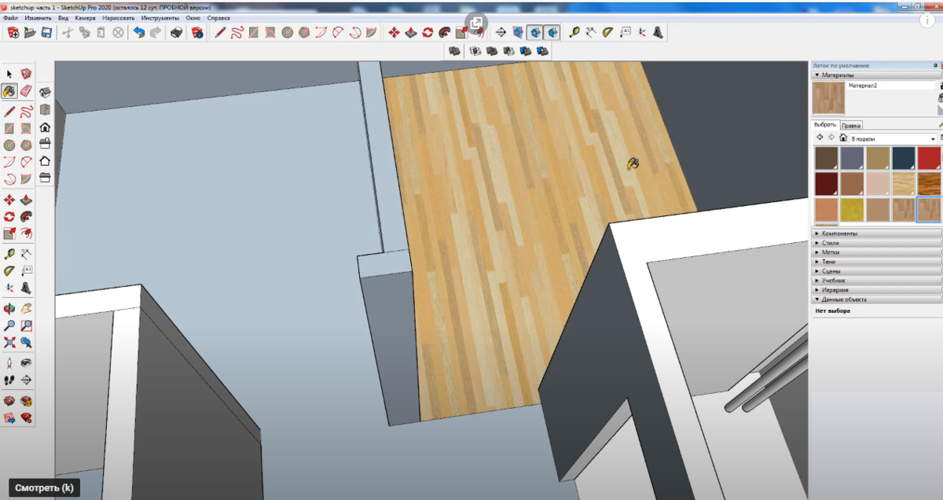Select the Zoom magnifier tool

[9, 325]
